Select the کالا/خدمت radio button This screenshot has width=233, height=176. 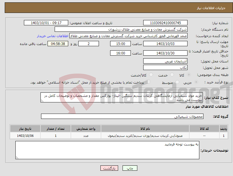click(151, 75)
